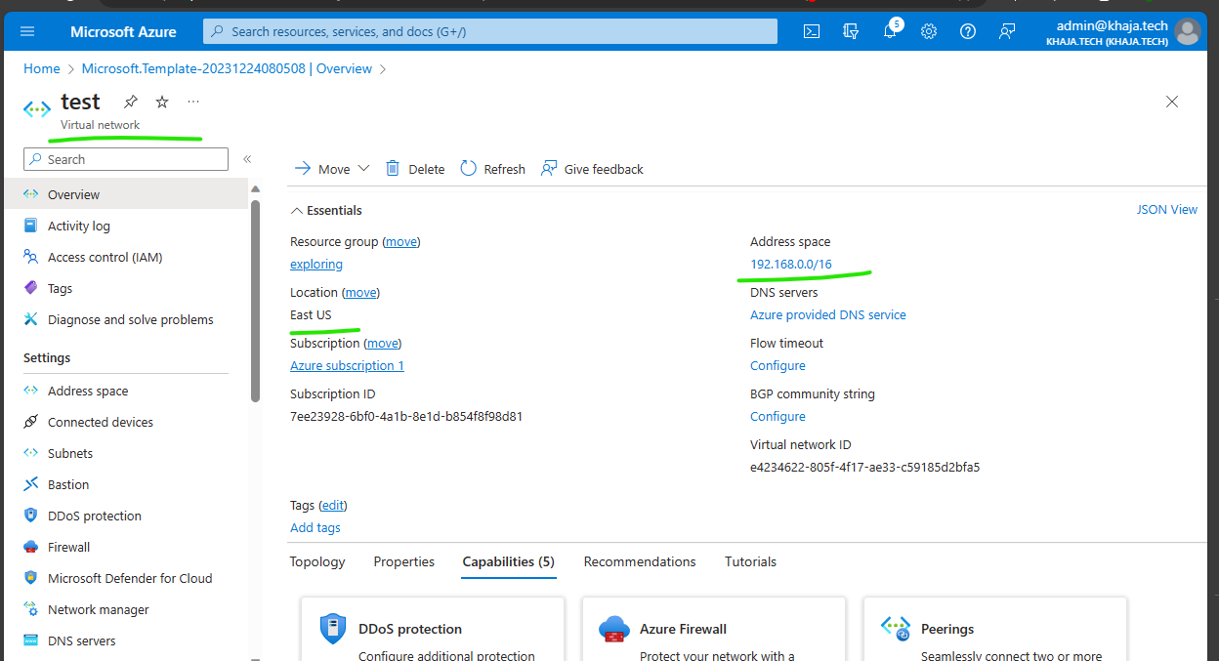This screenshot has width=1219, height=661.
Task: Open the Azure portal hamburger menu
Action: pos(27,31)
